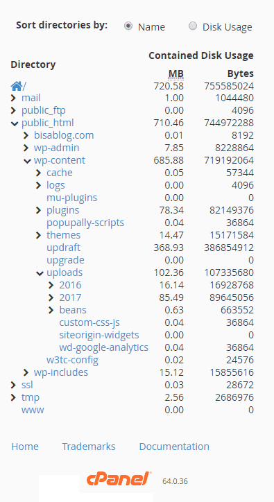Expand the tmp directory chevron
The width and height of the screenshot is (274, 502).
point(13,397)
